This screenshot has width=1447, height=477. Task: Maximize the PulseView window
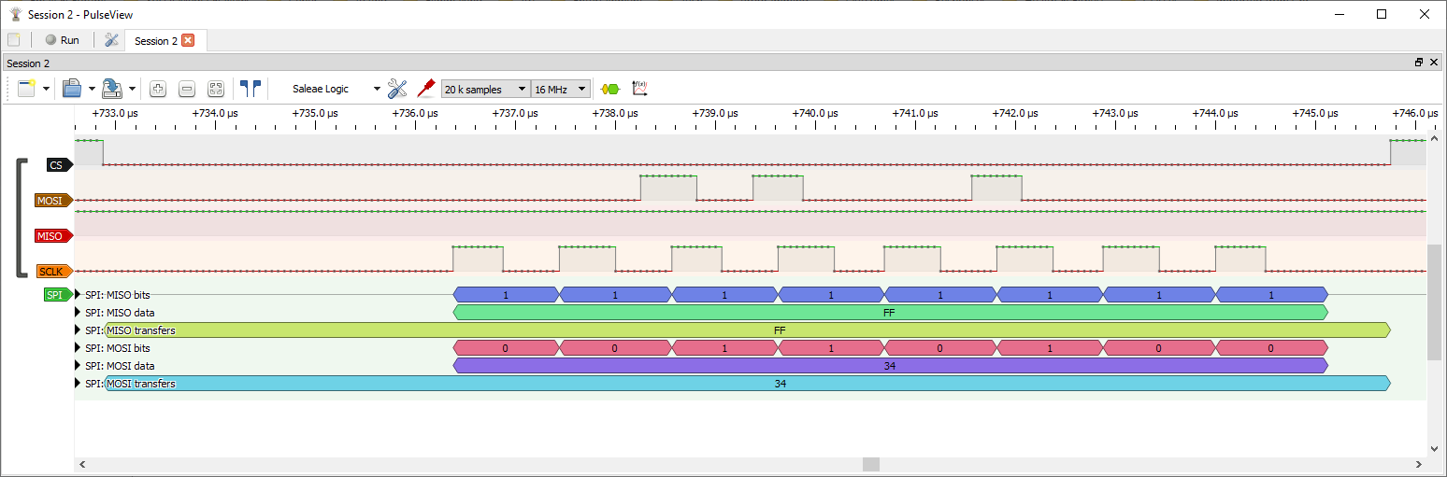tap(1382, 14)
